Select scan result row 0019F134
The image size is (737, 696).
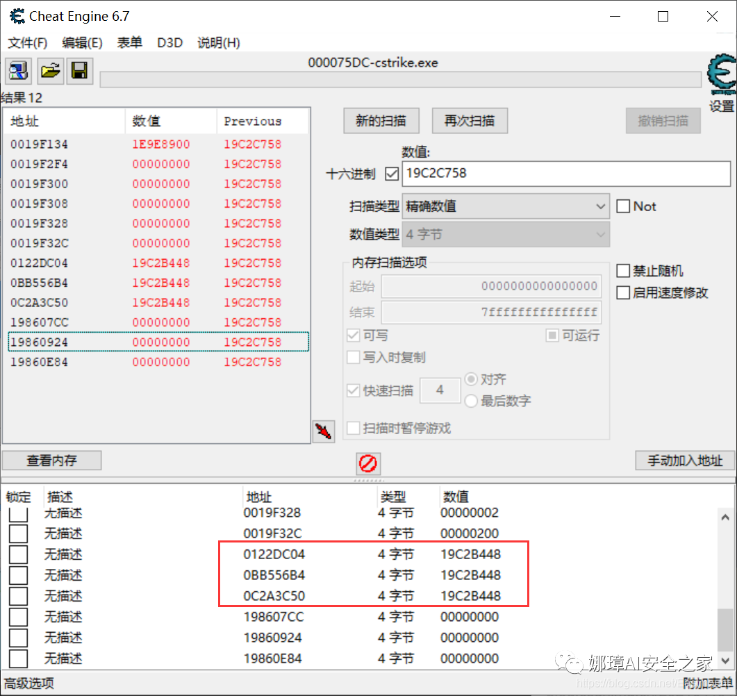(158, 144)
